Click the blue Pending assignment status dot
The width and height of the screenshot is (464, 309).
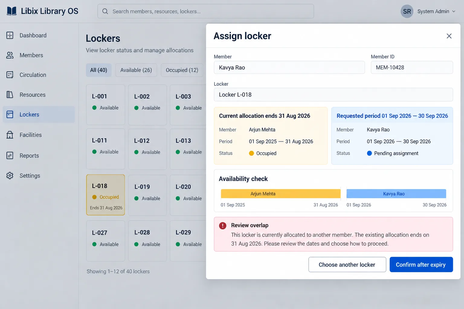coord(369,153)
